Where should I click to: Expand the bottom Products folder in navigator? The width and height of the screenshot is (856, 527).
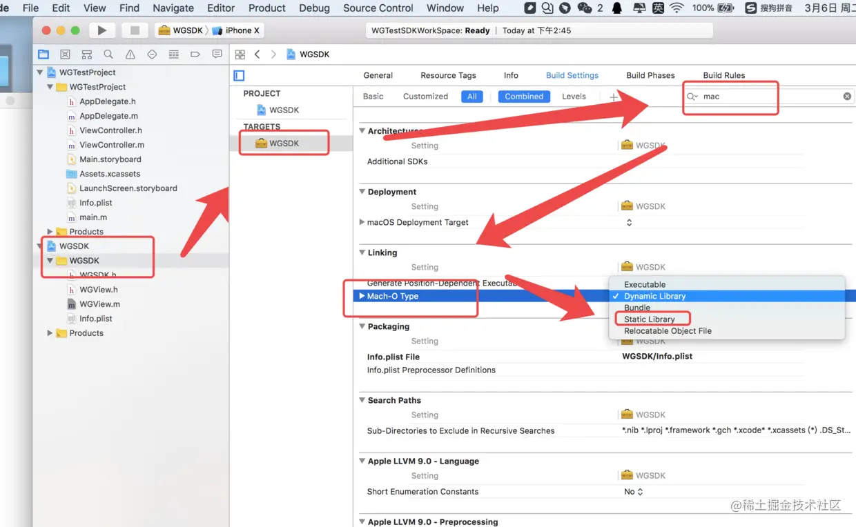[x=50, y=333]
